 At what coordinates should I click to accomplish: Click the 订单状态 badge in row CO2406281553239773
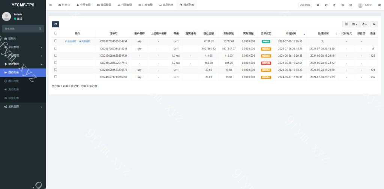click(266, 70)
